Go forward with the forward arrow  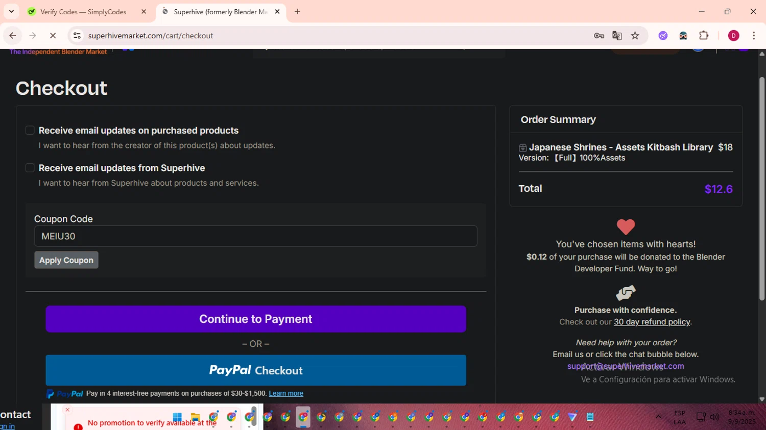point(33,36)
